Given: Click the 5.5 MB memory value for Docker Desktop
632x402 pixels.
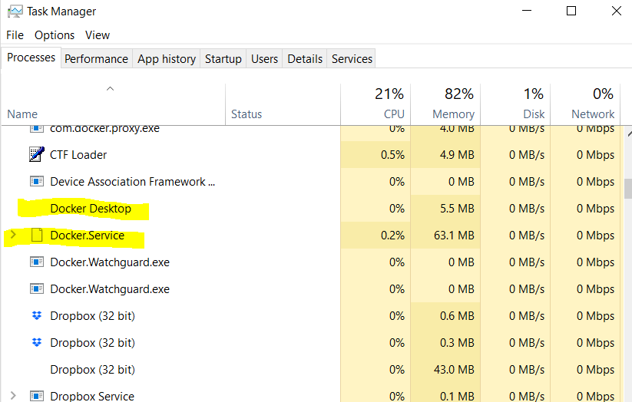Looking at the screenshot, I should click(457, 208).
